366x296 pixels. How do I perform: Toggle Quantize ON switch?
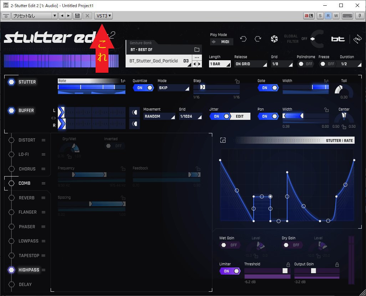(x=143, y=88)
